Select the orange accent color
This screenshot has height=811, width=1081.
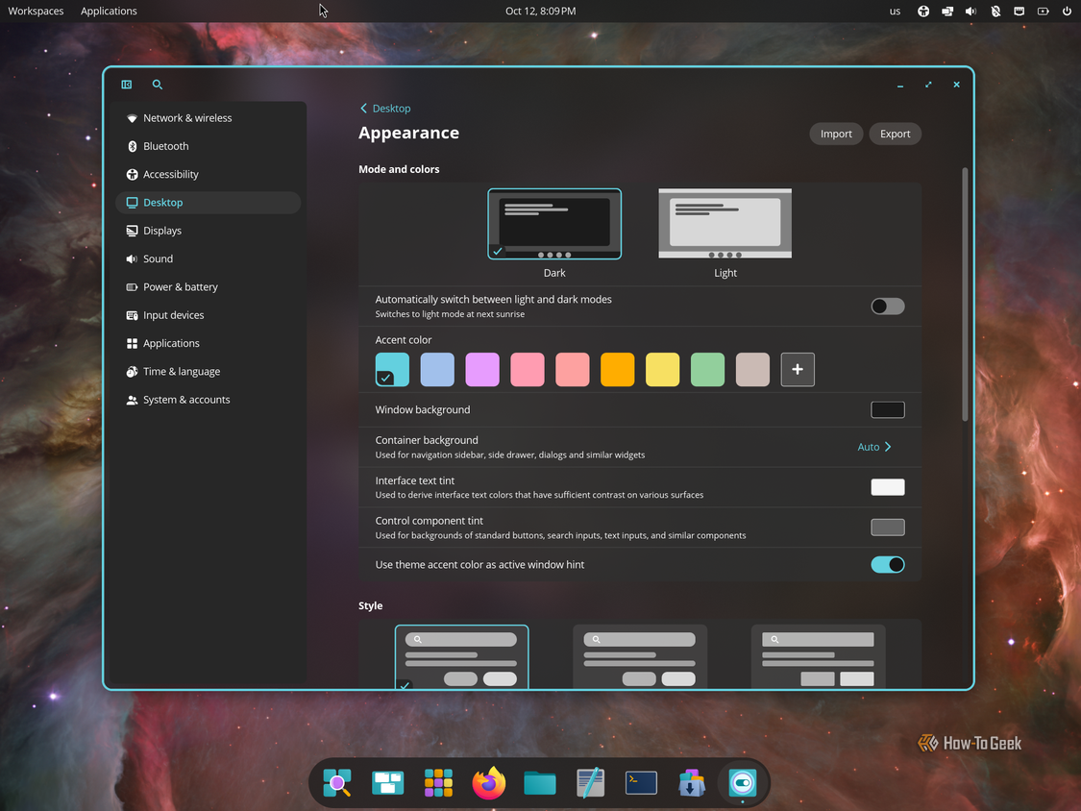pyautogui.click(x=618, y=369)
